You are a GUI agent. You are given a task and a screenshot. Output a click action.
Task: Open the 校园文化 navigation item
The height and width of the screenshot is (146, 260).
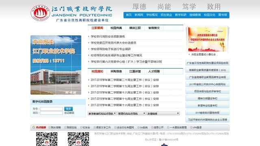(210, 15)
